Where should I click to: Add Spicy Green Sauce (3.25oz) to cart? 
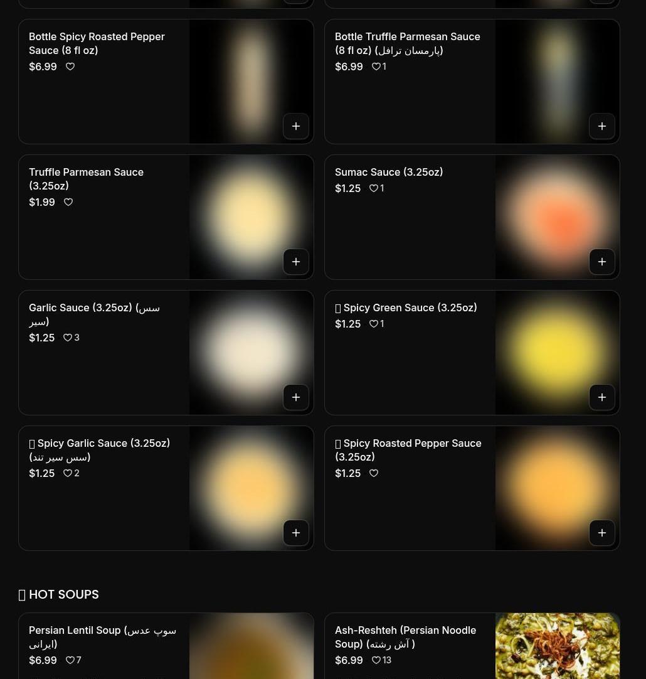point(602,397)
